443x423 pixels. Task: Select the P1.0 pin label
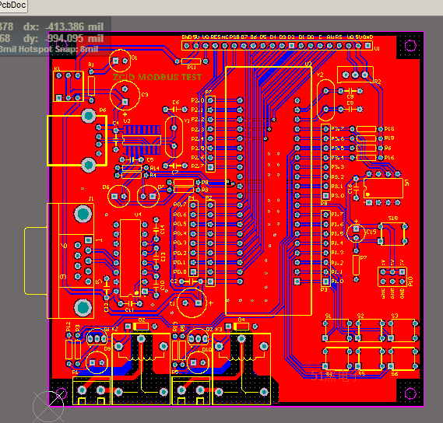(x=338, y=281)
